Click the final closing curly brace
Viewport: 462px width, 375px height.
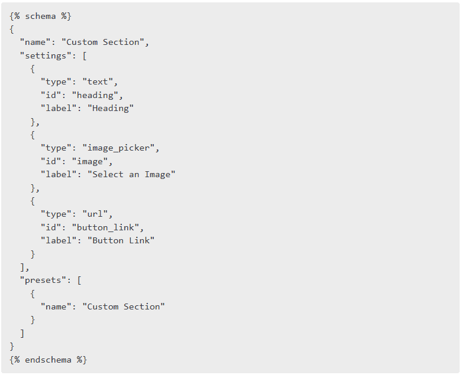(12, 347)
